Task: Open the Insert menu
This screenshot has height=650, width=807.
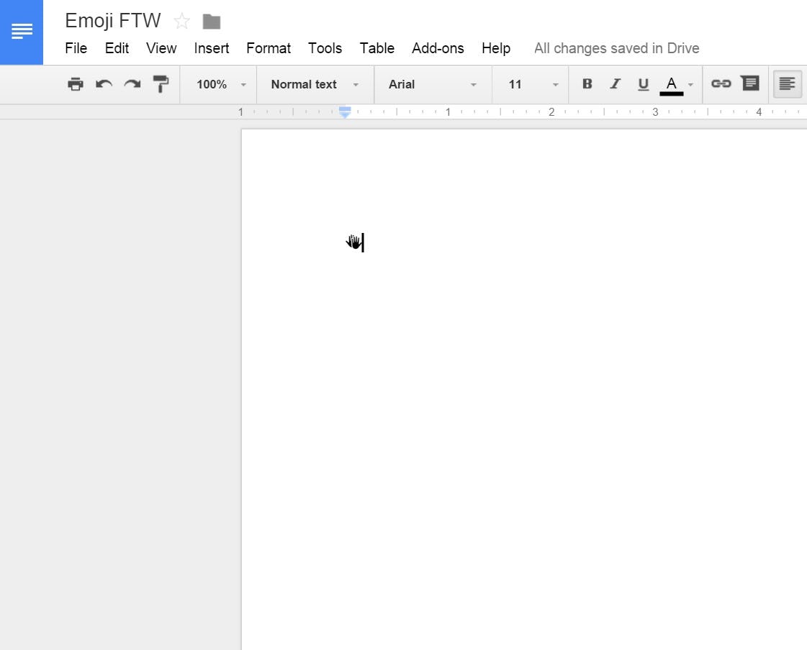Action: click(x=211, y=48)
